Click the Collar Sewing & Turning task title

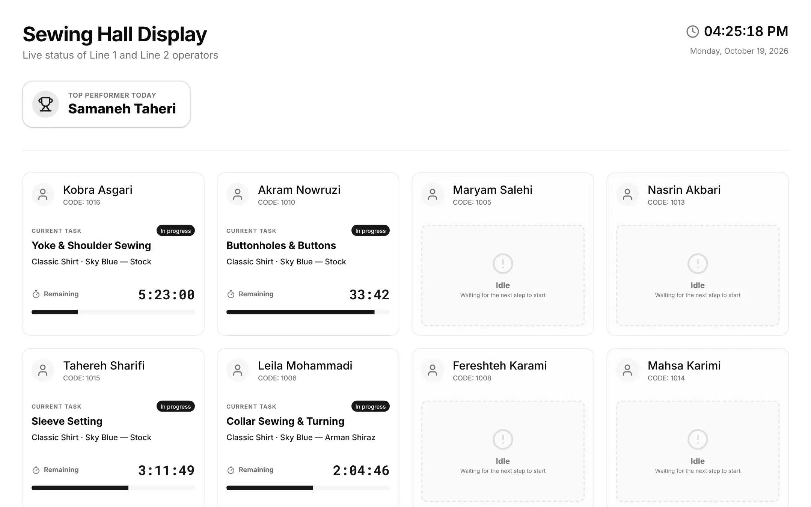point(285,421)
